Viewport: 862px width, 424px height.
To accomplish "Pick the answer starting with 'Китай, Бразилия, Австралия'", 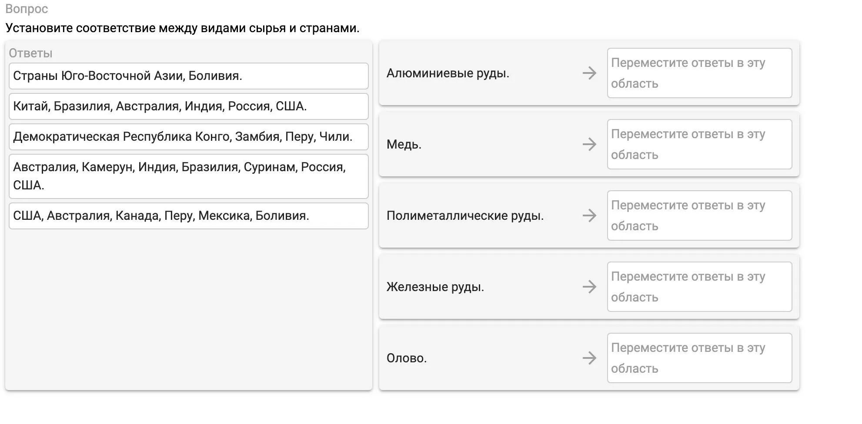I will pyautogui.click(x=188, y=106).
